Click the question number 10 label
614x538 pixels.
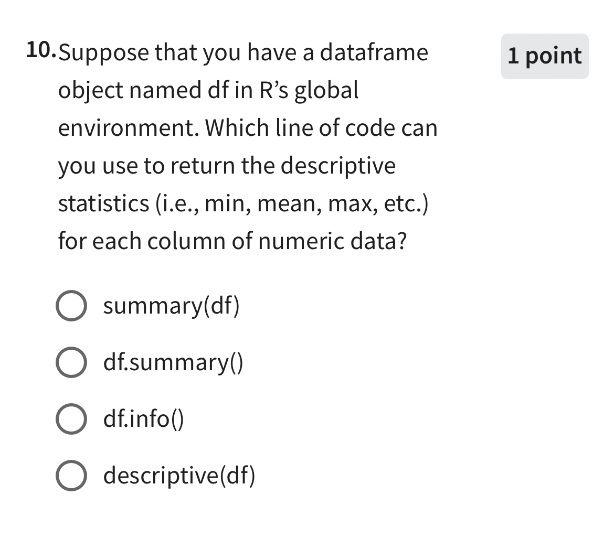(x=40, y=51)
